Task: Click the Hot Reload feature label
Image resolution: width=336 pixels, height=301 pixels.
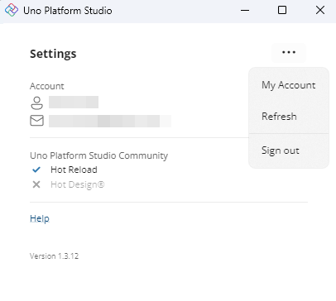Action: coord(74,170)
